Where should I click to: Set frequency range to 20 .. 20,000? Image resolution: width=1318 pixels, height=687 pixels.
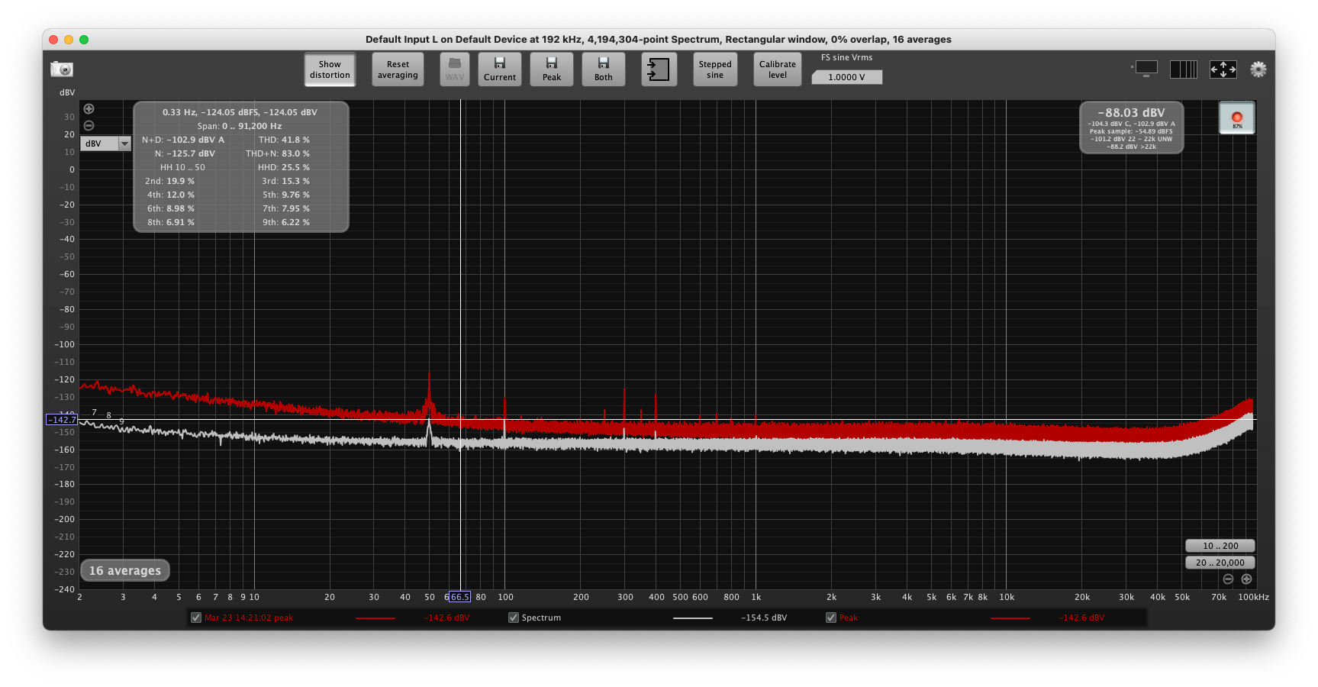point(1220,563)
